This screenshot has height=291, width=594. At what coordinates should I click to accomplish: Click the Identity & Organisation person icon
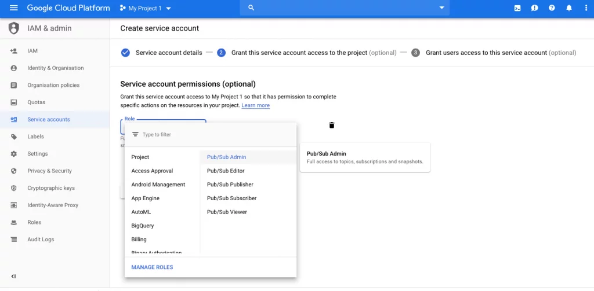click(x=14, y=68)
